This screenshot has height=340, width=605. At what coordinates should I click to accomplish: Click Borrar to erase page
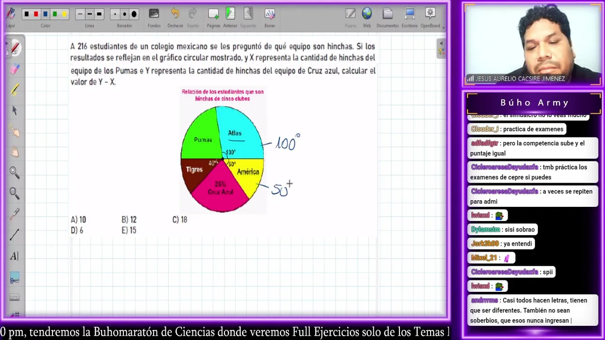(269, 18)
